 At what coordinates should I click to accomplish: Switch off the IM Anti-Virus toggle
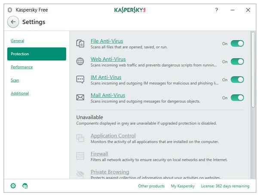tap(237, 79)
